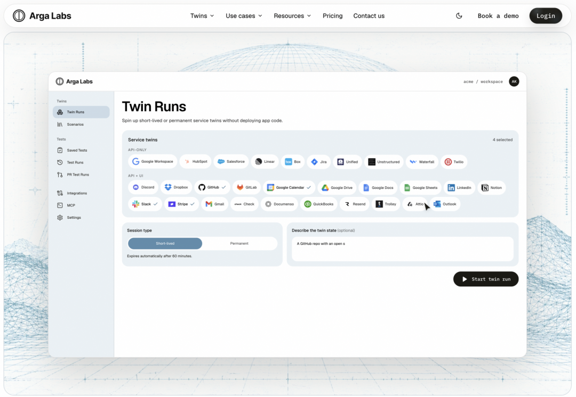This screenshot has width=576, height=397.
Task: Select the Permanent session type
Action: tap(239, 243)
